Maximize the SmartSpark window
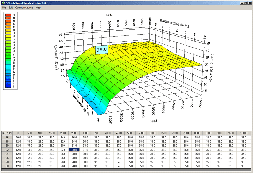Image resolution: width=253 pixels, height=173 pixels. [246, 3]
